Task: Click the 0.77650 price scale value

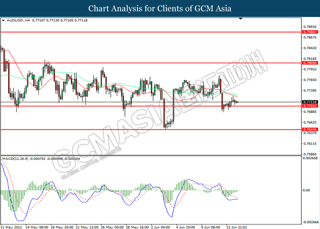Action: 310,80
